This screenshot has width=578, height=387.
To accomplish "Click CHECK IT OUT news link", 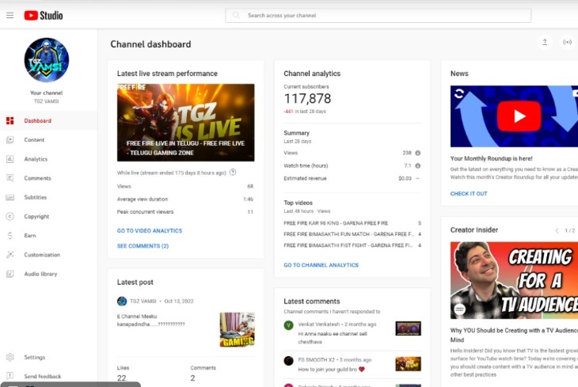I will tap(469, 193).
